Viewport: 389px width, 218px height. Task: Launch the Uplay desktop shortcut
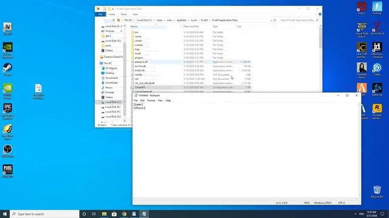coord(377,69)
